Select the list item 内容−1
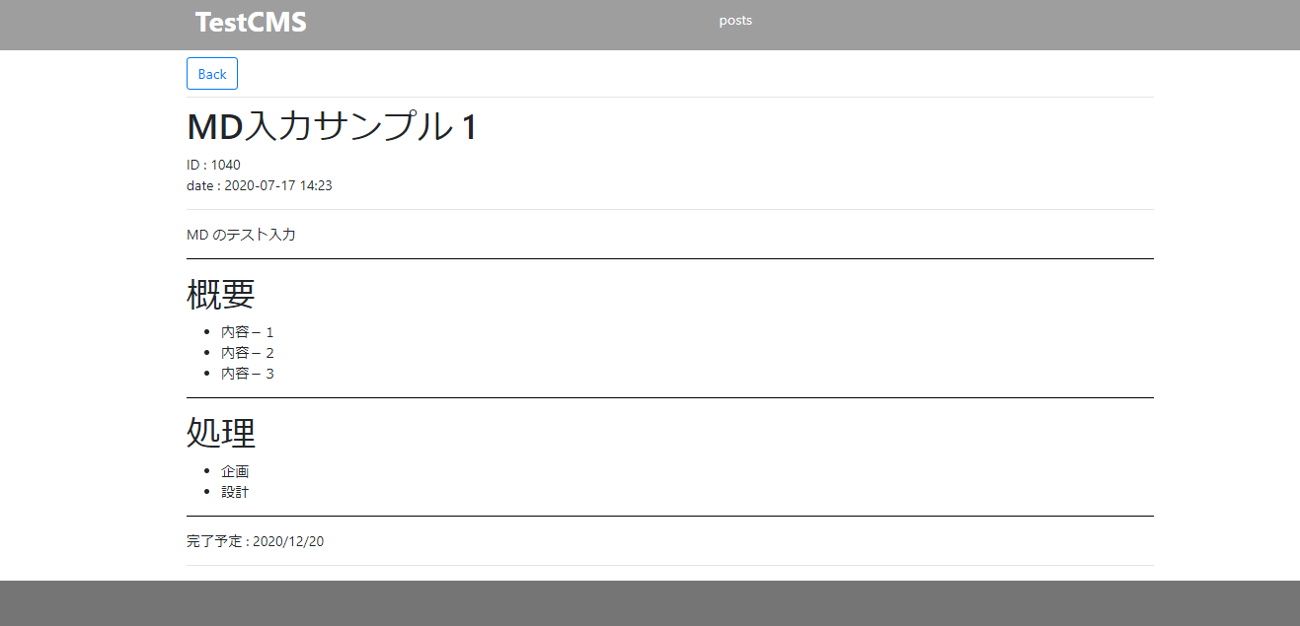Viewport: 1300px width, 626px height. point(247,331)
